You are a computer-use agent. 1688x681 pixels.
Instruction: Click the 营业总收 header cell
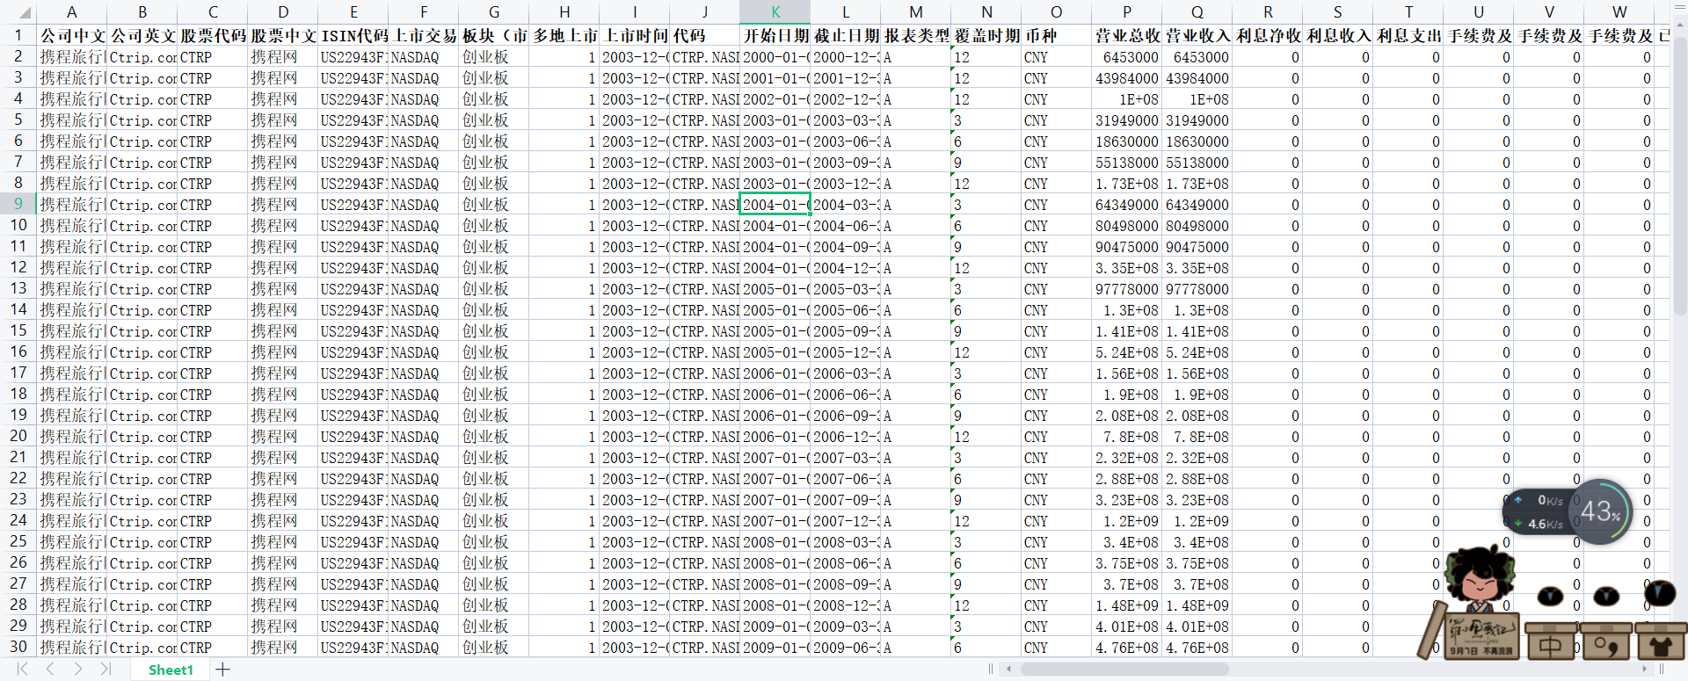[1127, 35]
